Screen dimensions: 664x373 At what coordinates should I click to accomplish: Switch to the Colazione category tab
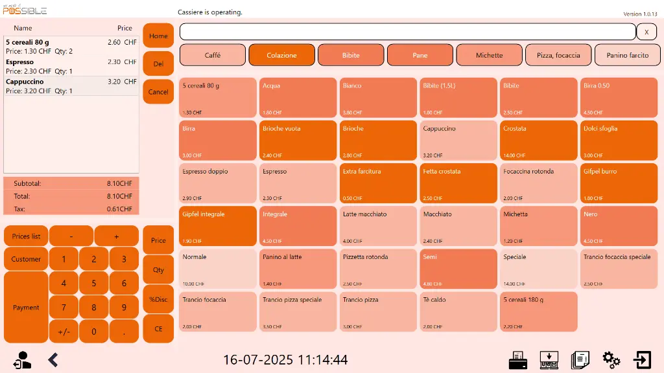(281, 55)
